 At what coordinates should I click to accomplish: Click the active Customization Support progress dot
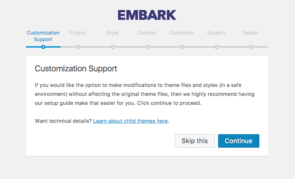(x=43, y=47)
